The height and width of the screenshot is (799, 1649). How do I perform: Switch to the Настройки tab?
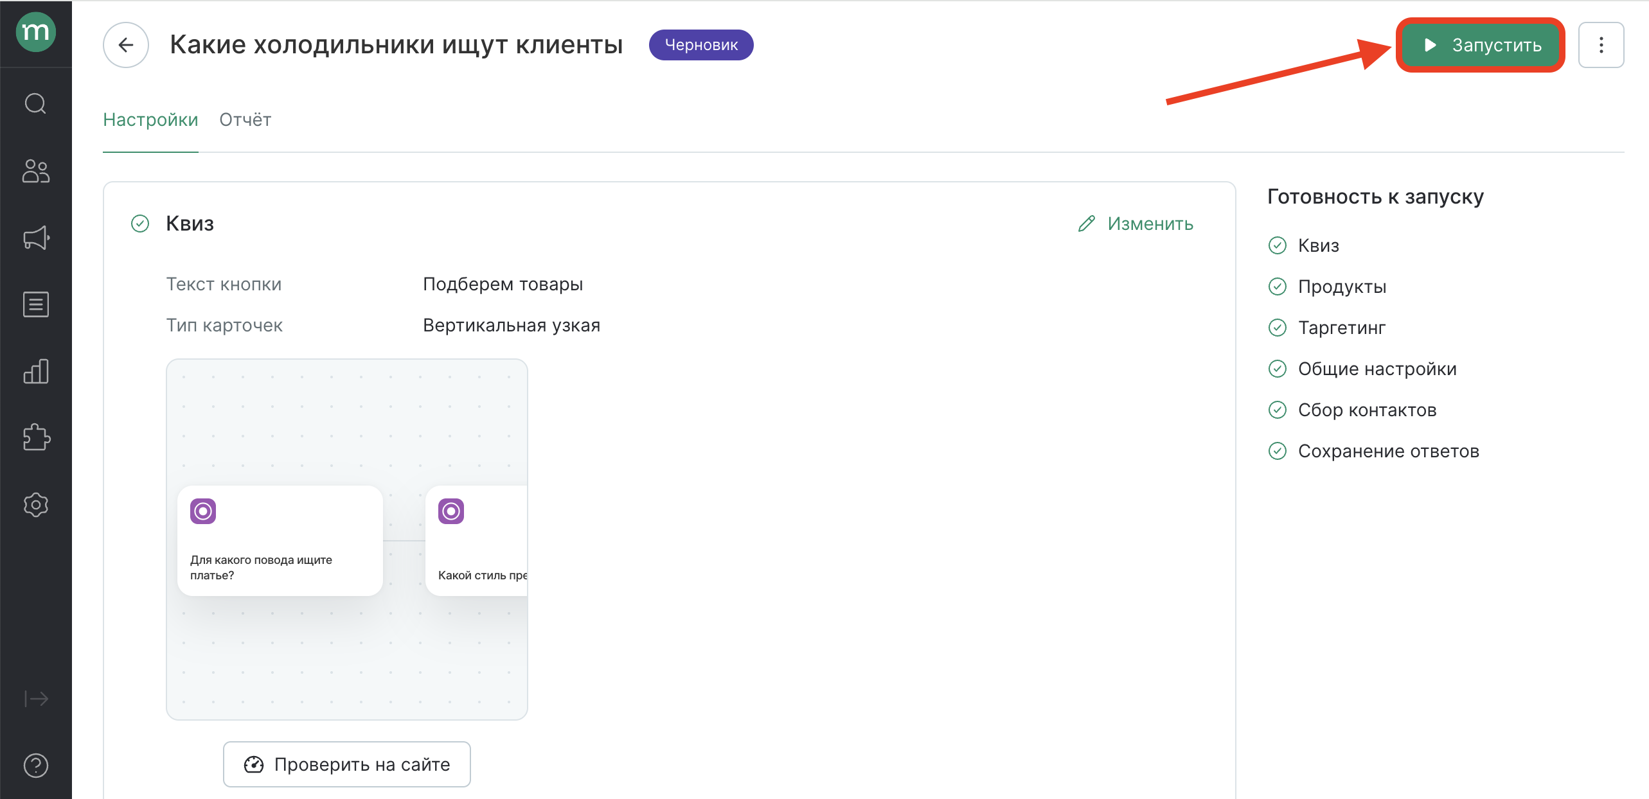pyautogui.click(x=150, y=120)
